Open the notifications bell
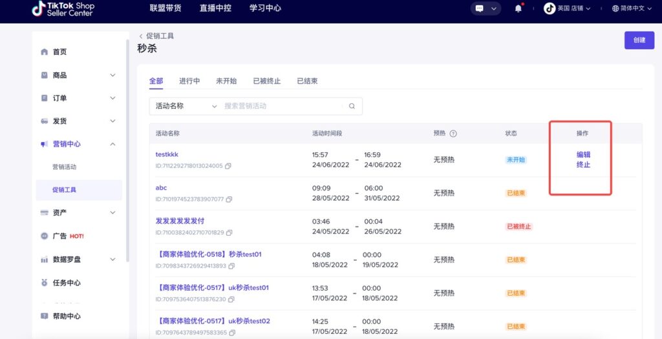 point(518,8)
